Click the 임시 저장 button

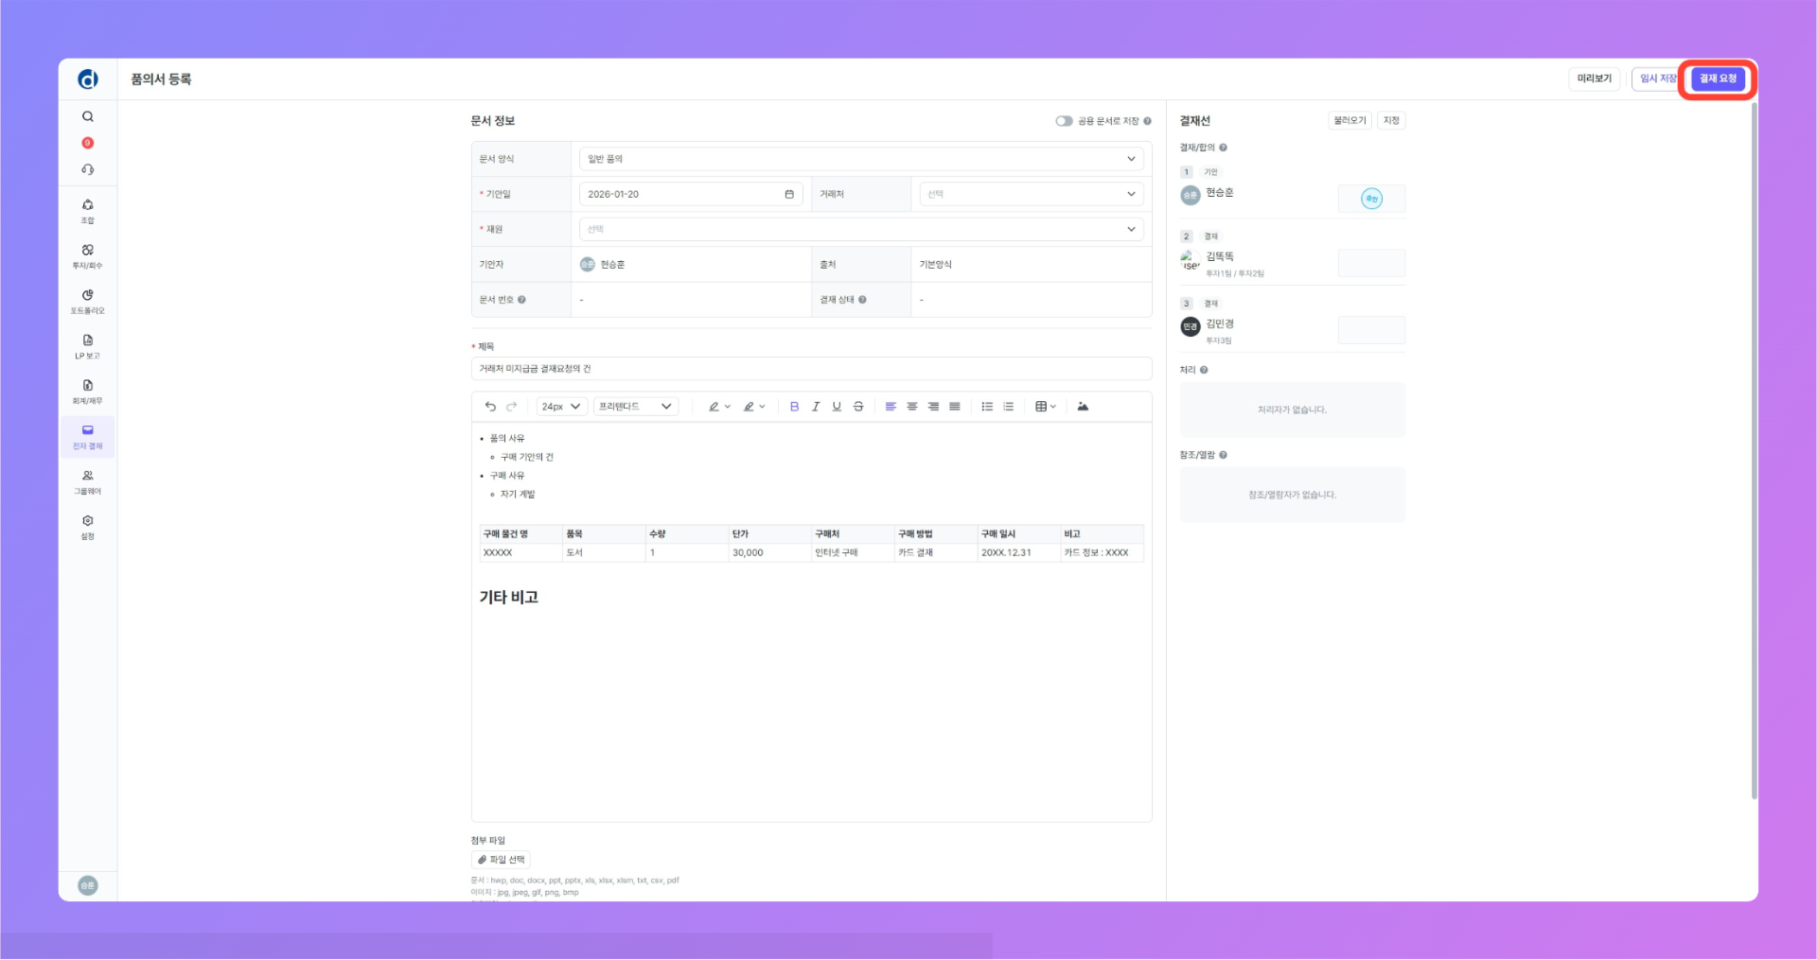pyautogui.click(x=1656, y=79)
